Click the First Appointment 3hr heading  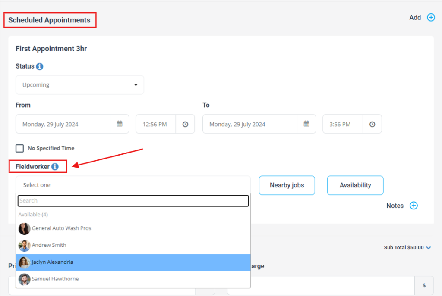coord(51,49)
